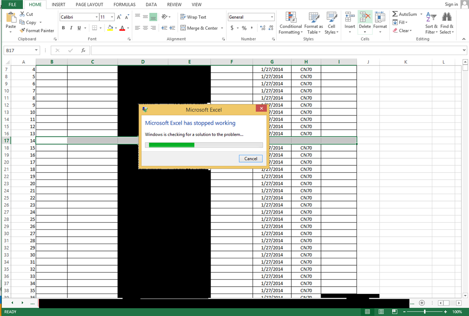Viewport: 469px width, 316px height.
Task: Click the Sign in link
Action: [451, 4]
